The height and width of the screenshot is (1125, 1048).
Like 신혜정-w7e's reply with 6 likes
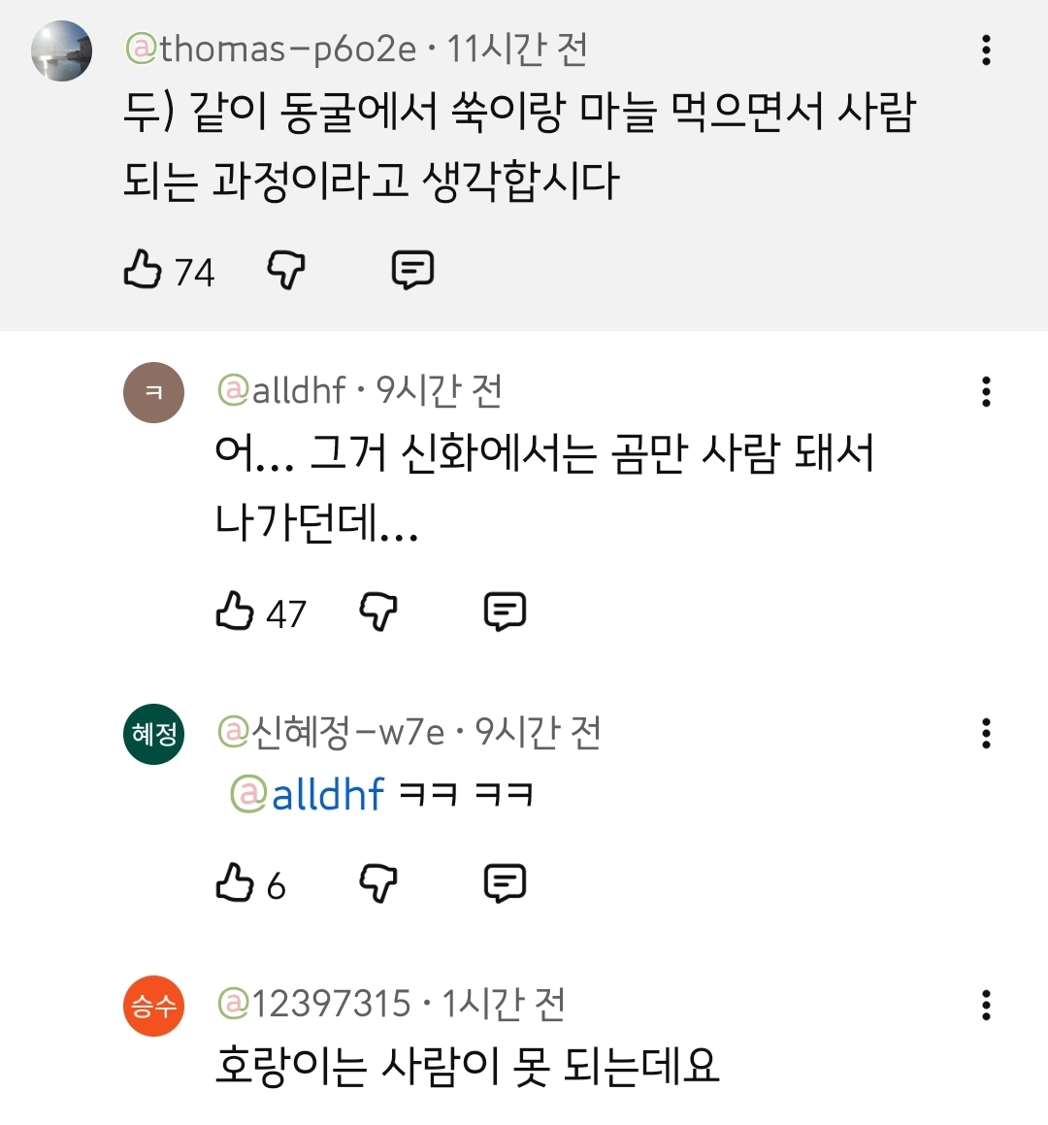pyautogui.click(x=234, y=883)
